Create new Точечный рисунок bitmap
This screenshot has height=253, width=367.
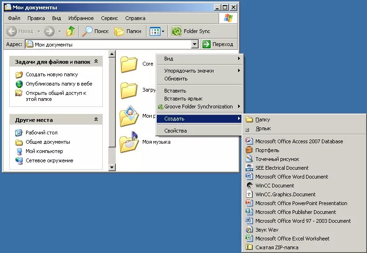[x=304, y=159]
